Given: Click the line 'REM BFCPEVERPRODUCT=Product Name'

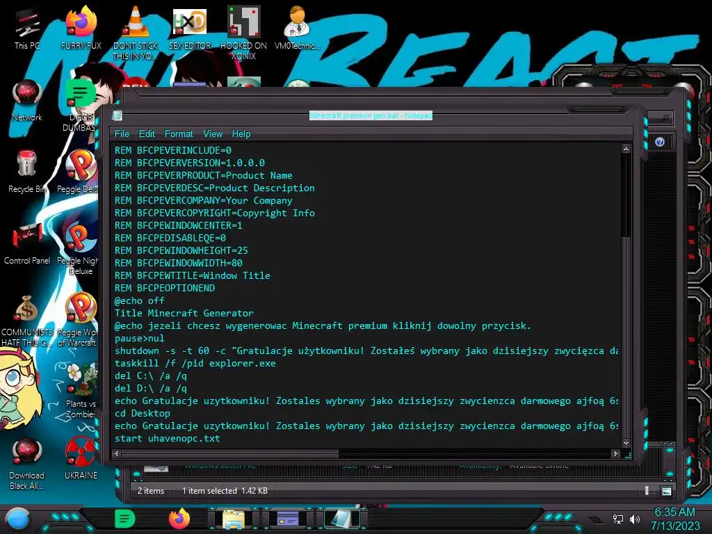Looking at the screenshot, I should coord(204,175).
